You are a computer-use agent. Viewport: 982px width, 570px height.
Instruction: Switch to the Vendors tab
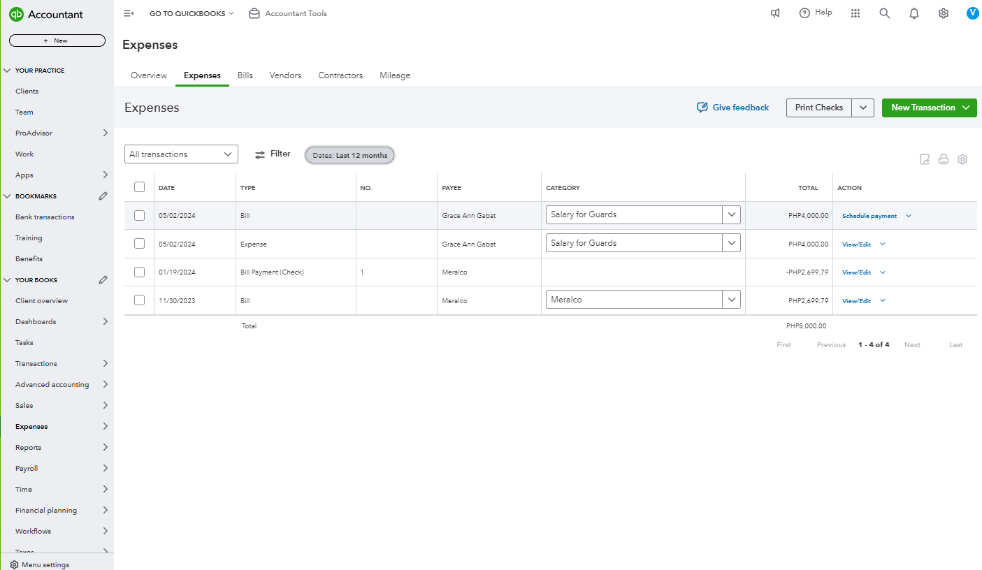tap(285, 75)
